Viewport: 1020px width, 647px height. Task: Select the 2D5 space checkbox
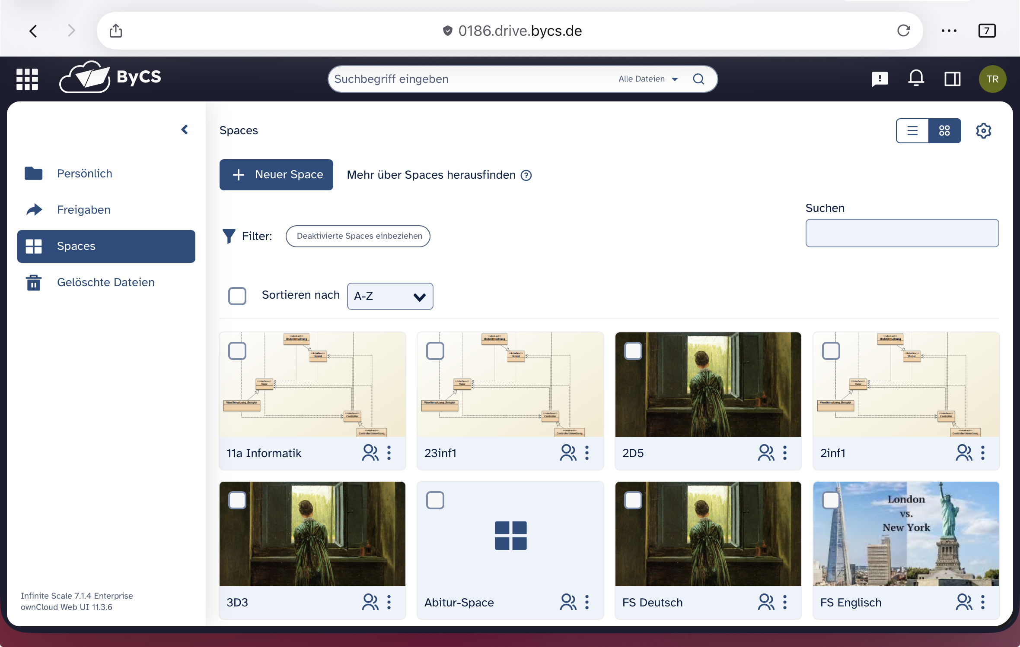point(633,351)
